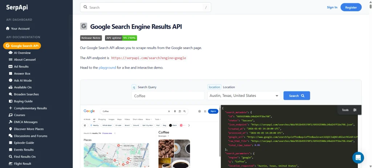Toggle the Whole bean filter chip
The width and height of the screenshot is (372, 168).
pyautogui.click(x=107, y=125)
